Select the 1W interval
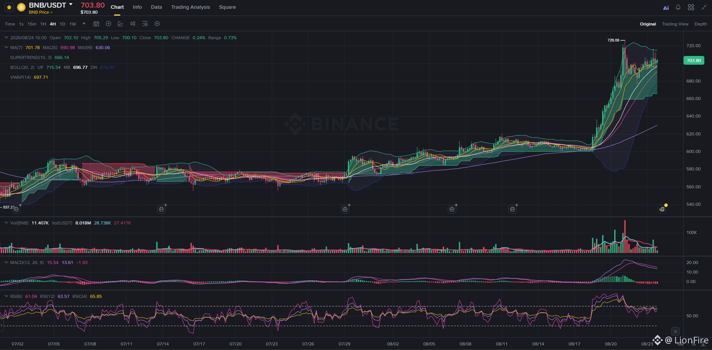 pyautogui.click(x=73, y=24)
